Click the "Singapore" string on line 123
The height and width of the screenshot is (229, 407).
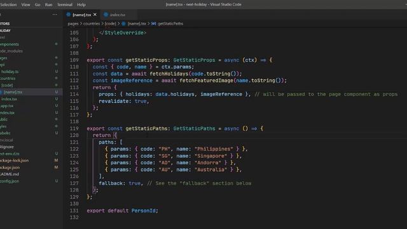coord(210,156)
